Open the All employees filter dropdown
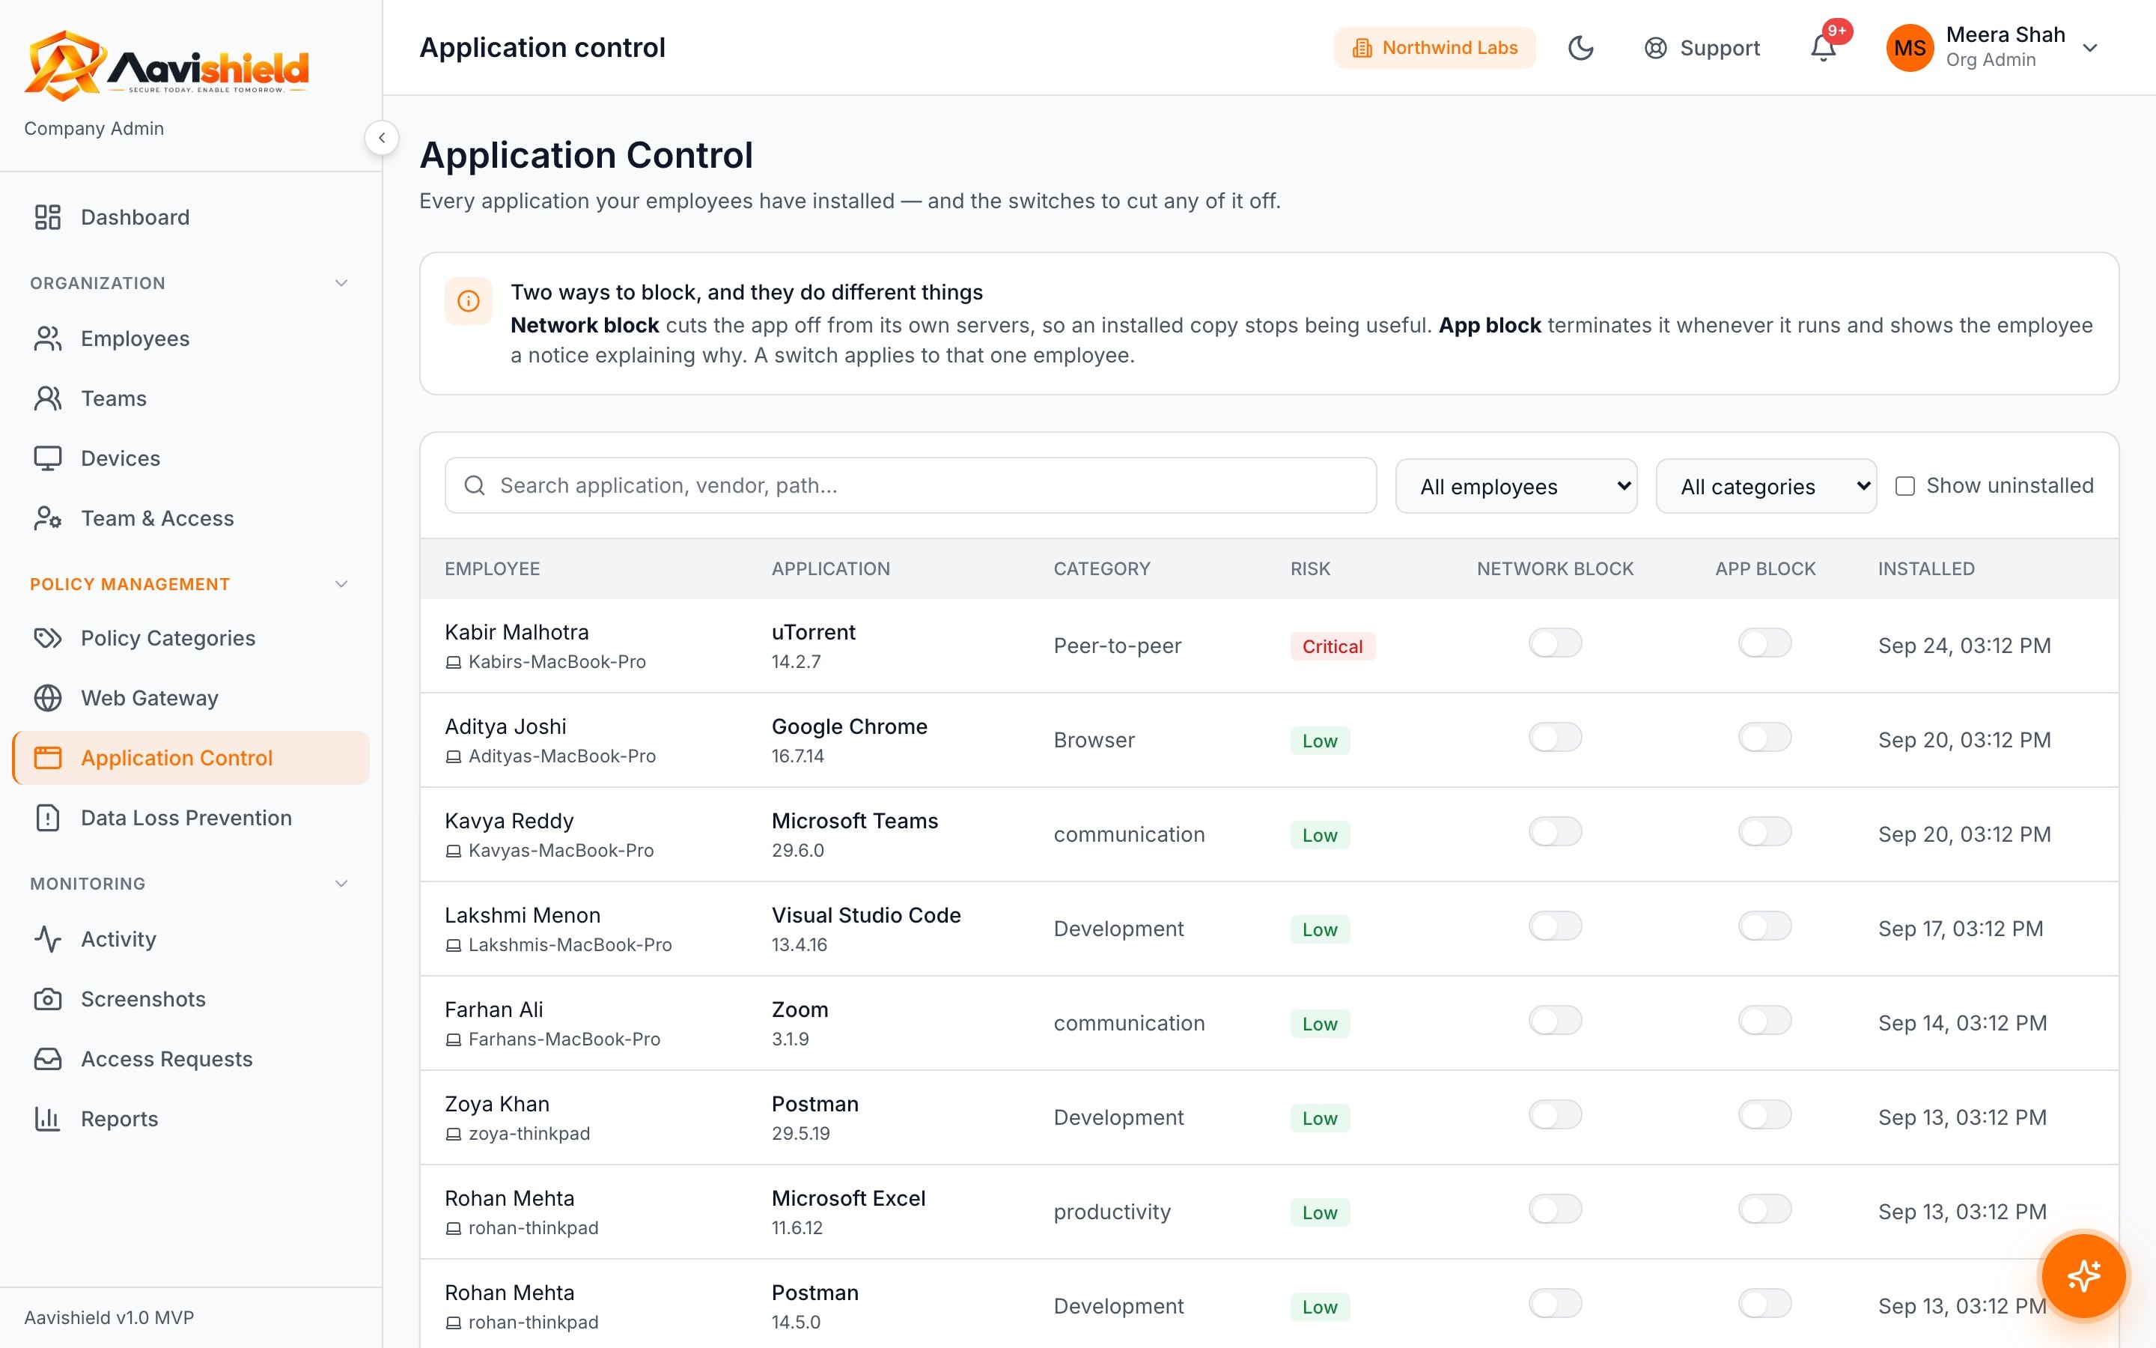Image resolution: width=2156 pixels, height=1348 pixels. pos(1515,486)
